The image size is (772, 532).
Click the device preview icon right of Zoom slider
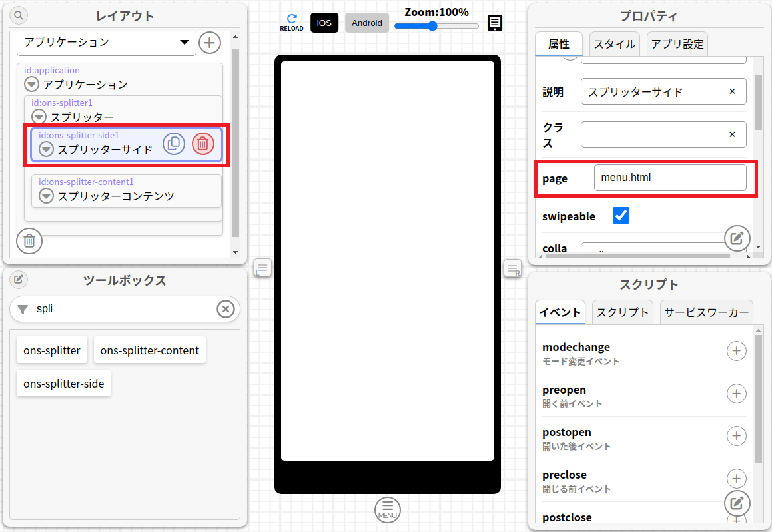494,23
